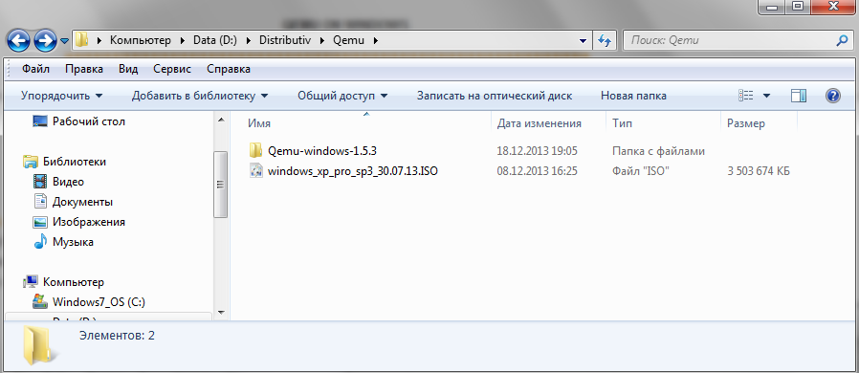Screen dimensions: 859x373
Task: Click the Поиск: Qemu search field
Action: tap(730, 40)
